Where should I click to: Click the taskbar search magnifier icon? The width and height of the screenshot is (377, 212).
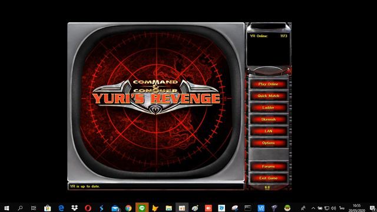pos(20,208)
